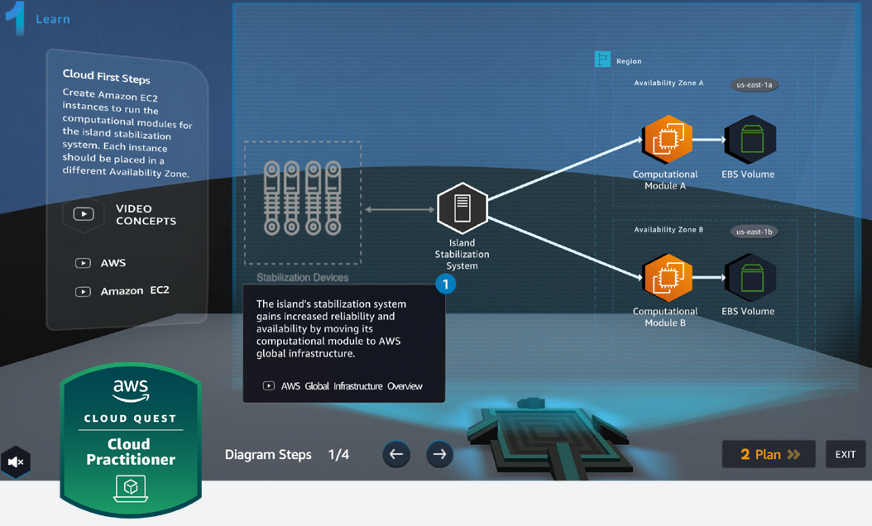Click the AWS Cloud Quest Cloud Practitioner badge
This screenshot has width=872, height=526.
click(x=131, y=439)
